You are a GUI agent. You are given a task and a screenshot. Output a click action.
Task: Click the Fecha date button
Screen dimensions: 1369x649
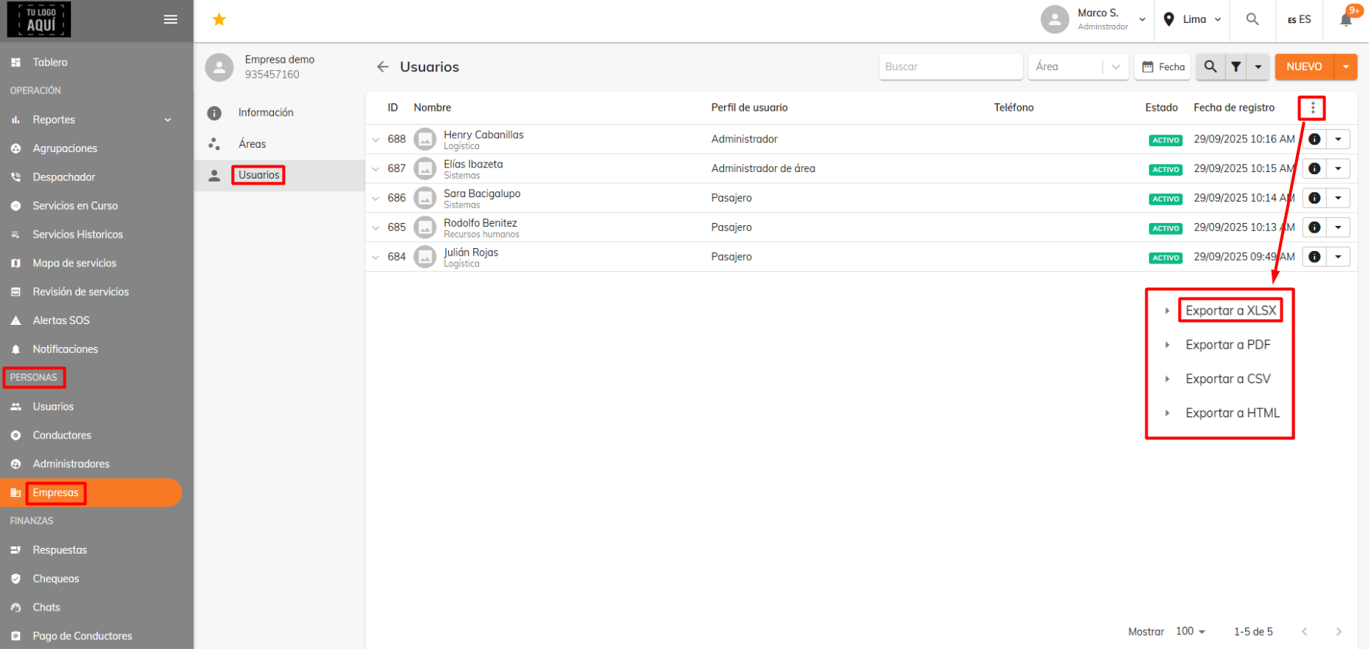click(x=1164, y=66)
